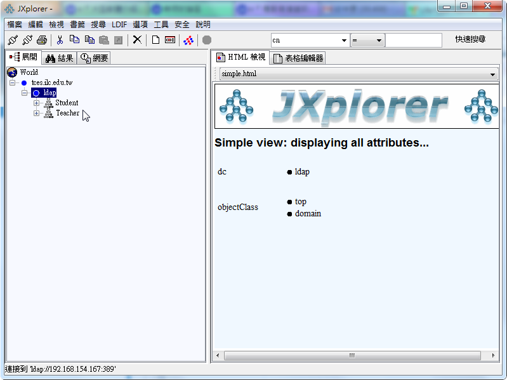
Task: Click the 快速搜尋 button
Action: tap(470, 39)
